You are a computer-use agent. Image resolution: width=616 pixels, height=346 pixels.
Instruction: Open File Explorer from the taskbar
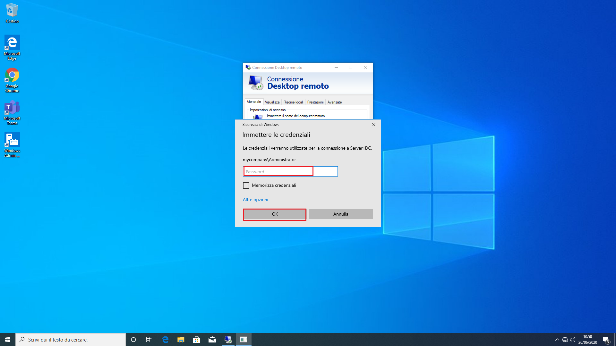[x=181, y=340]
